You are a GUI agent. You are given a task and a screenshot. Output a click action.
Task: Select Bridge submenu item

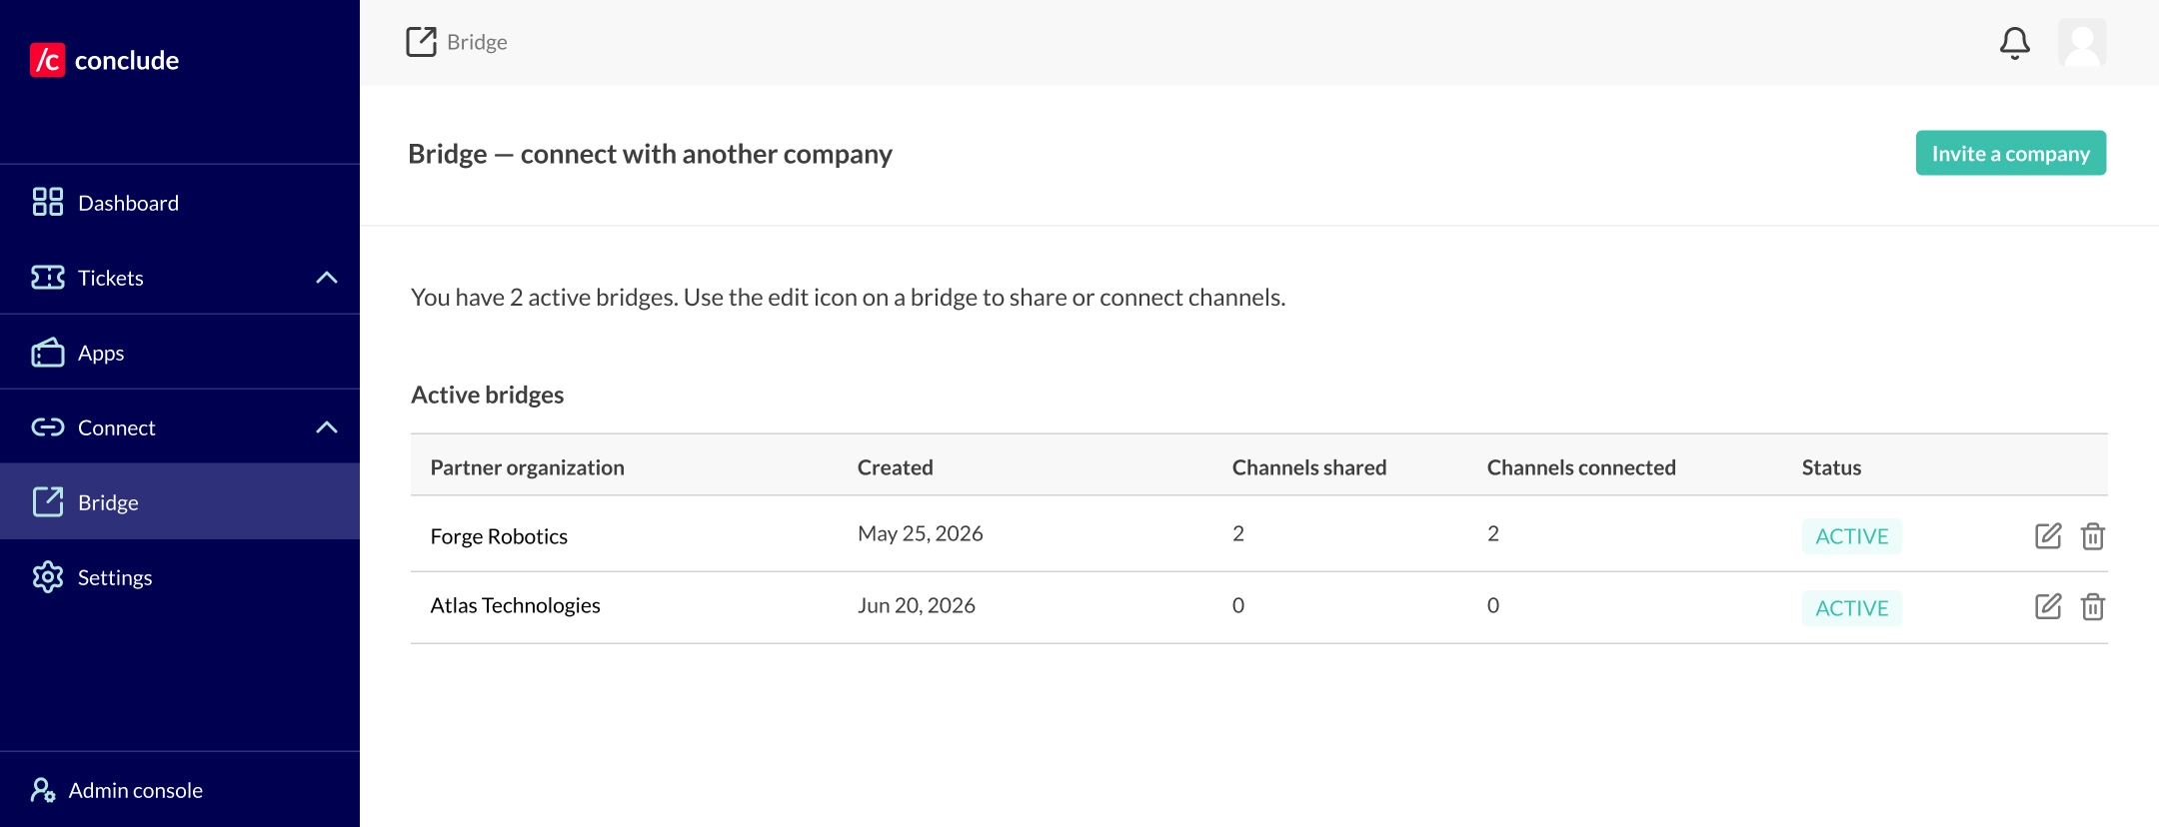180,501
